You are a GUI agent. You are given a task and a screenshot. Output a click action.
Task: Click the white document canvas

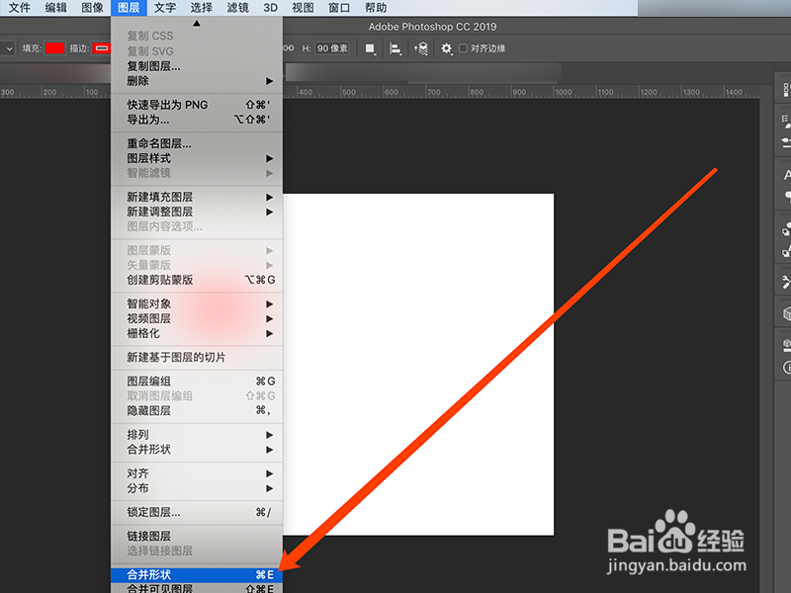click(x=418, y=364)
